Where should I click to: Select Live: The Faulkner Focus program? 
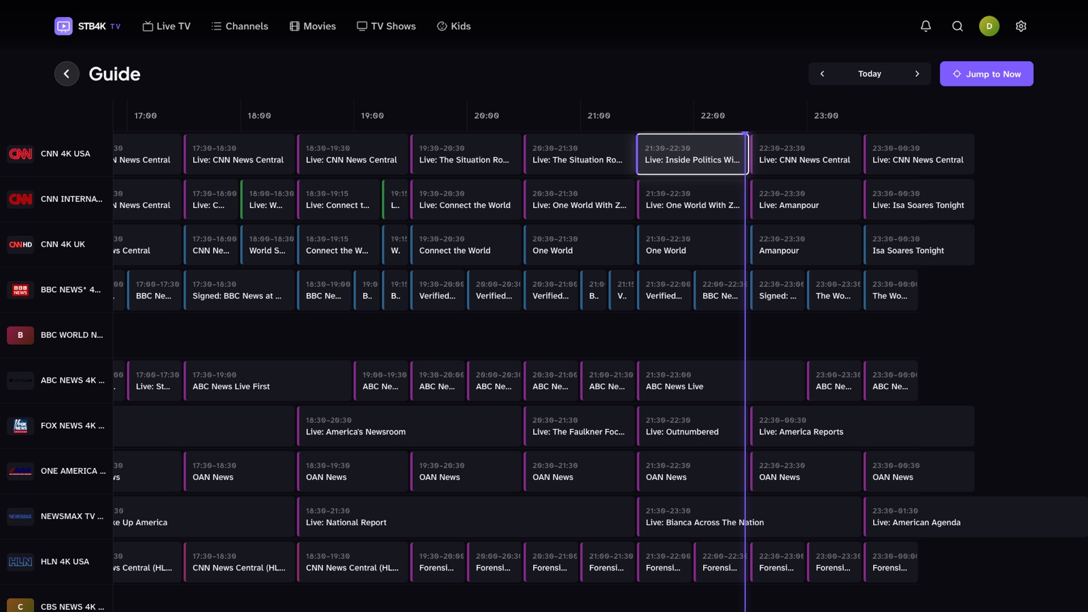tap(579, 426)
